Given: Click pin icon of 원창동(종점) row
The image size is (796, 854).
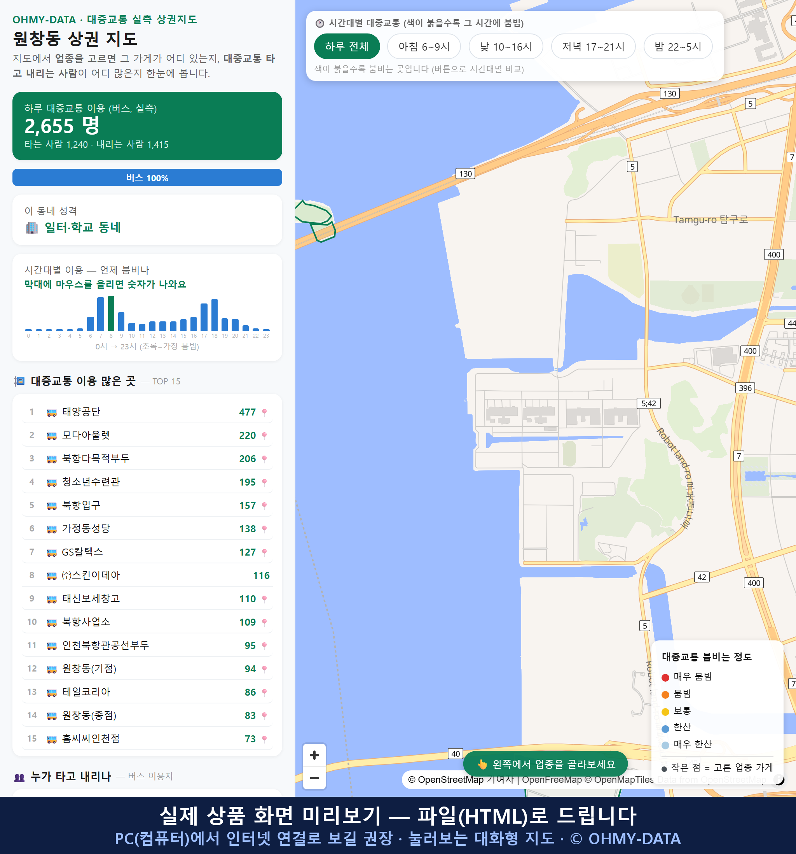Looking at the screenshot, I should pos(264,715).
